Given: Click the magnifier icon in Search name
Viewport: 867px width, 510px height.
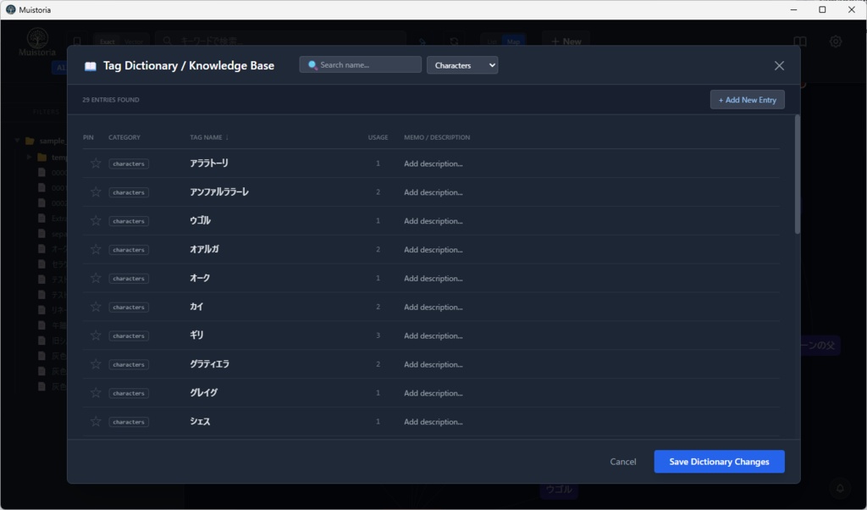Looking at the screenshot, I should (312, 65).
